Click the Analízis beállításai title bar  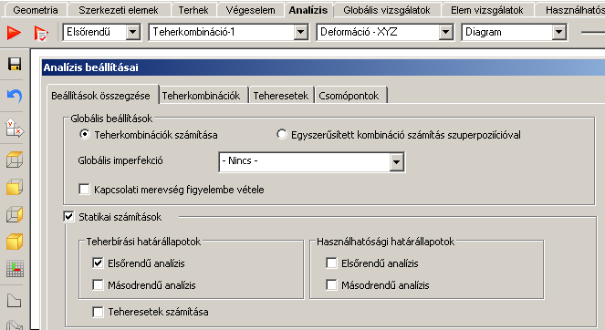pyautogui.click(x=323, y=67)
